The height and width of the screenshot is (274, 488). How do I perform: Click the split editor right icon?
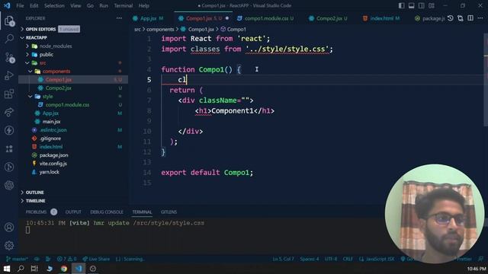[470, 18]
